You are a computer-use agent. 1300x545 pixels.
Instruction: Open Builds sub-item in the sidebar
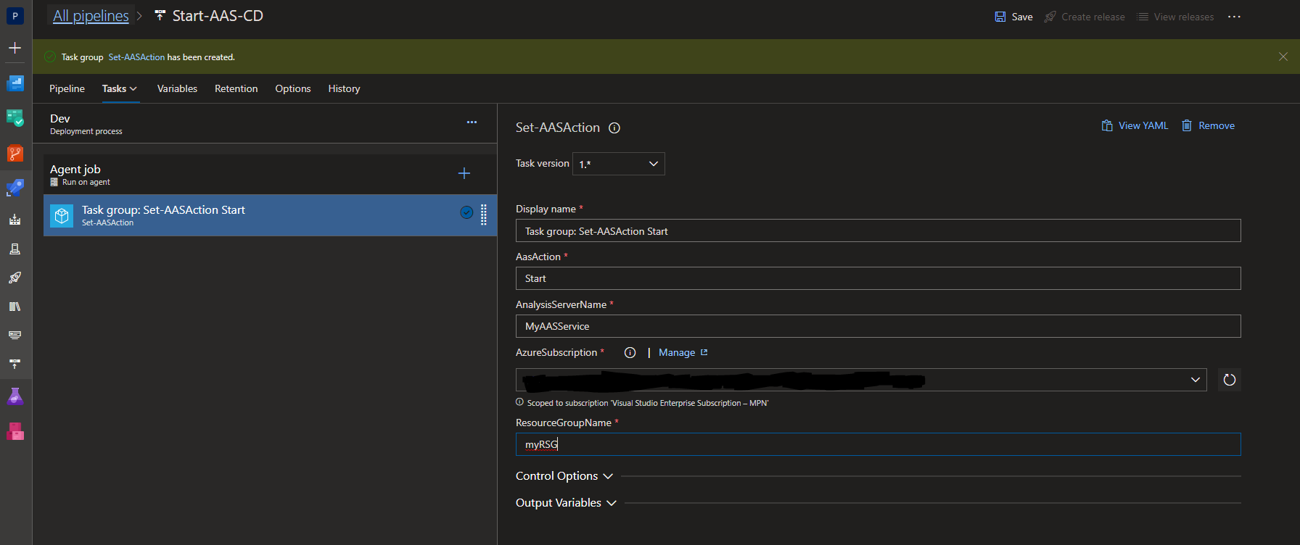[x=15, y=220]
